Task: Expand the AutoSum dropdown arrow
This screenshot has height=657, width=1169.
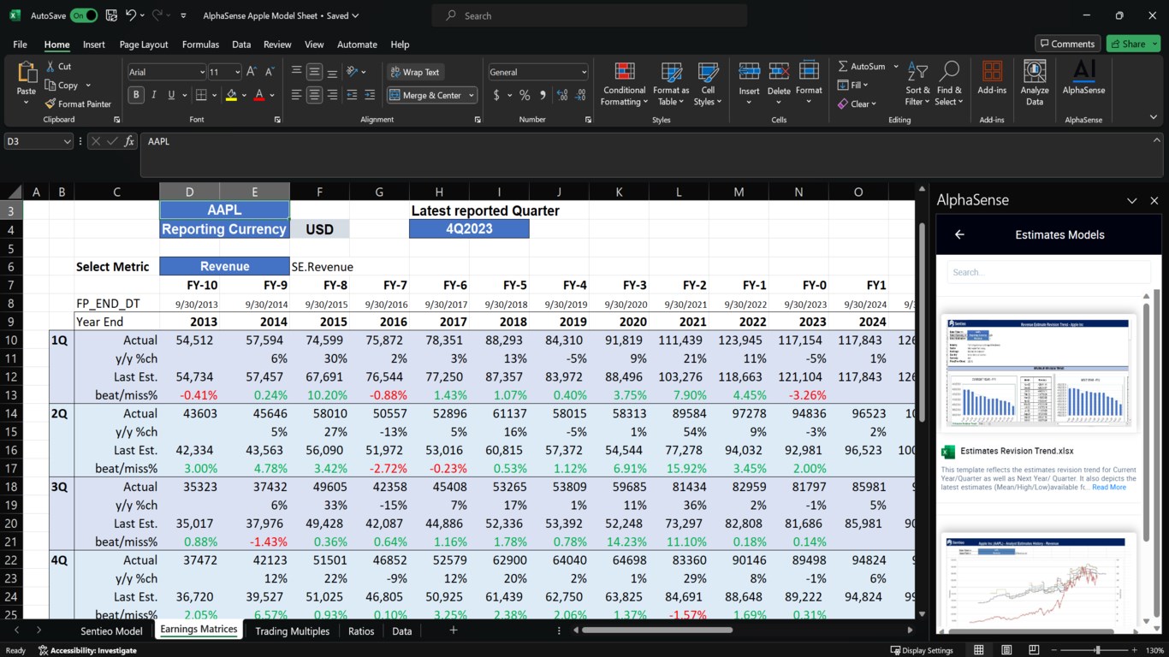Action: (x=896, y=66)
